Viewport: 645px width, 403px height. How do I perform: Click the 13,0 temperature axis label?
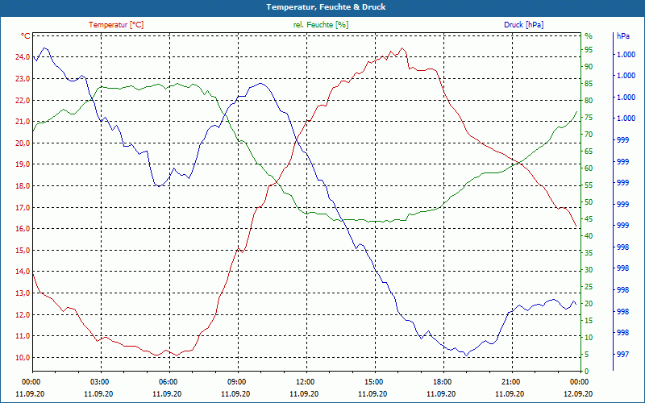[x=23, y=293]
